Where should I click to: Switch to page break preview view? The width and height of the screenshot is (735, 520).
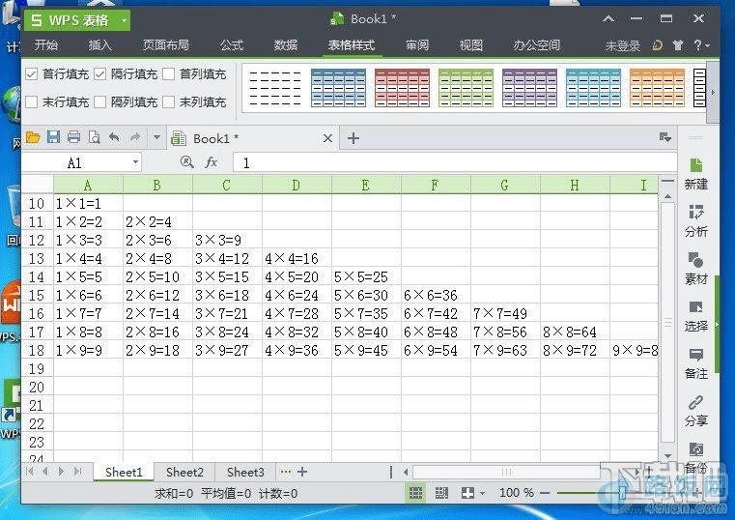point(441,493)
